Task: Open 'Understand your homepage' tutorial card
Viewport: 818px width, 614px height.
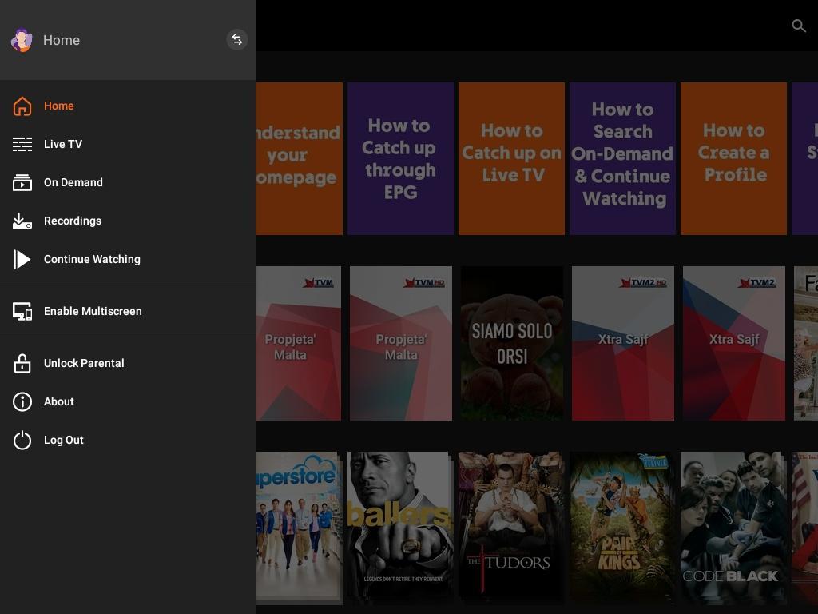Action: (x=299, y=158)
